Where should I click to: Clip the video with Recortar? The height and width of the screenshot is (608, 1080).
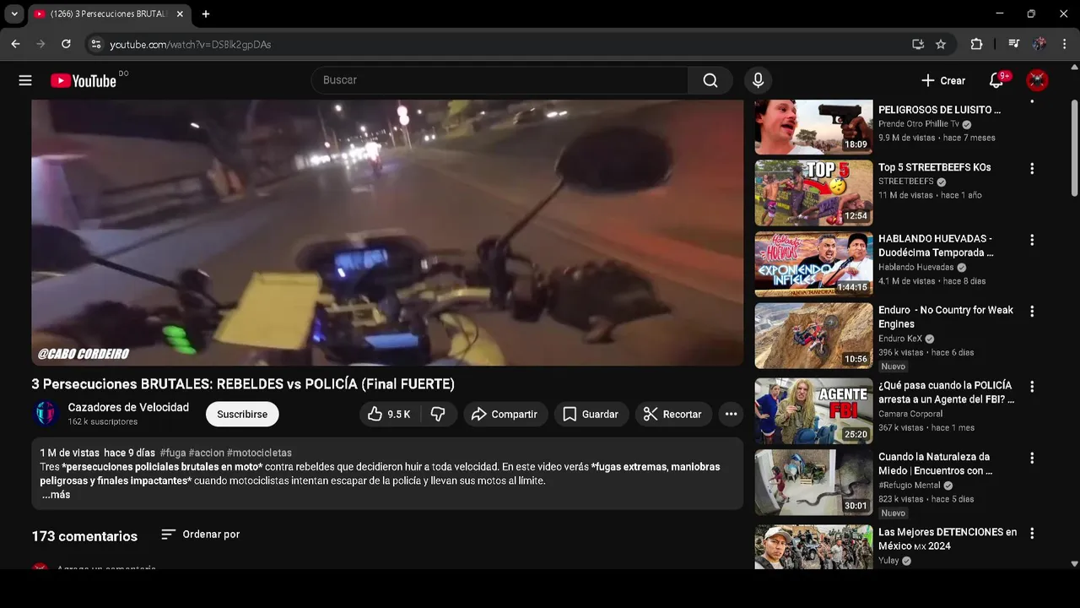[x=673, y=414]
